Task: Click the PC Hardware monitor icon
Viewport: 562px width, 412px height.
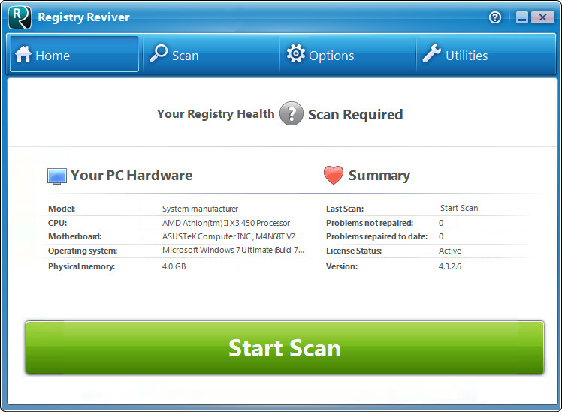Action: [57, 176]
